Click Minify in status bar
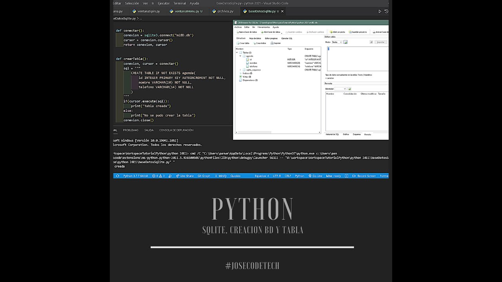Screen dimensions: 502x282 click(221, 176)
